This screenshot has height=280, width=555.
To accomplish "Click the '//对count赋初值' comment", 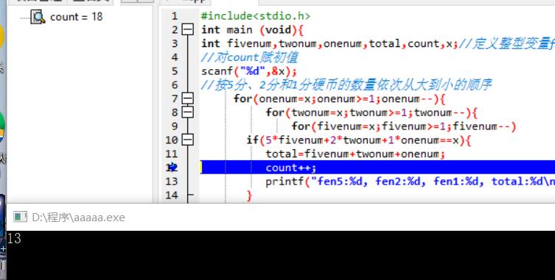I will [x=250, y=57].
